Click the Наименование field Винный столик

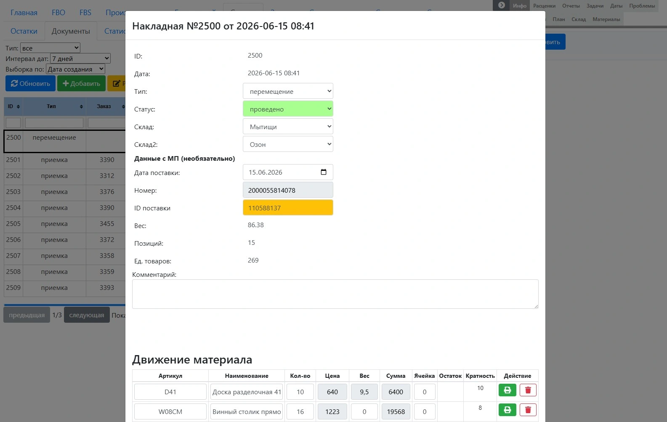[247, 411]
